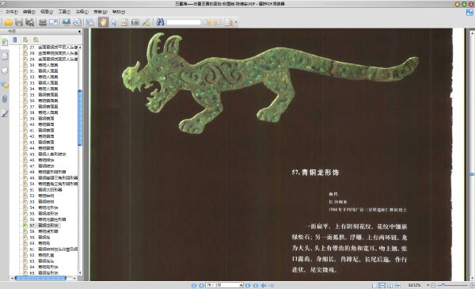Click the save-as icon beside the save icon
475x289 pixels.
coord(30,22)
